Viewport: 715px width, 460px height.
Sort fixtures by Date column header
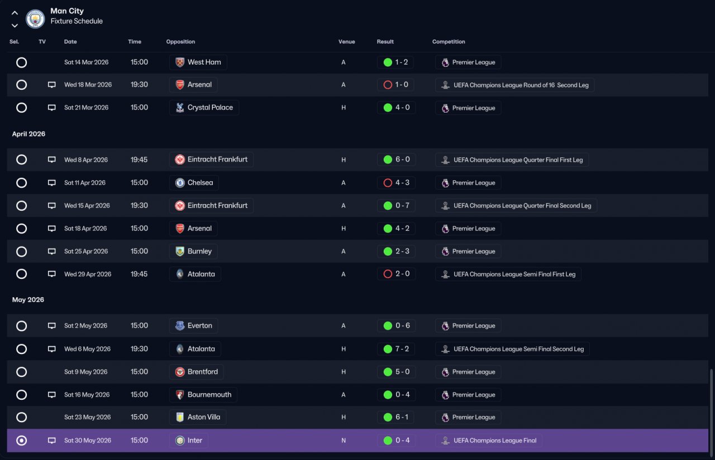tap(70, 42)
